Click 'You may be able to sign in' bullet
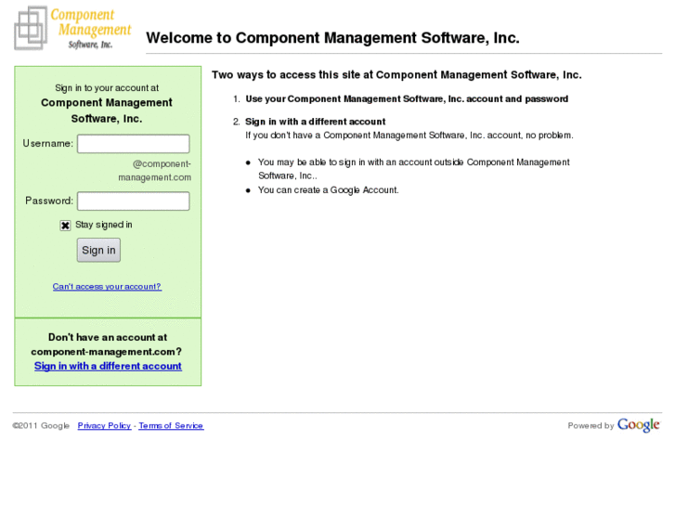The height and width of the screenshot is (506, 675). click(x=414, y=169)
